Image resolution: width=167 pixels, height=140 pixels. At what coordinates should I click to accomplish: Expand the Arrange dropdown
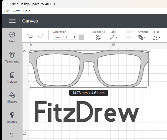point(142,37)
